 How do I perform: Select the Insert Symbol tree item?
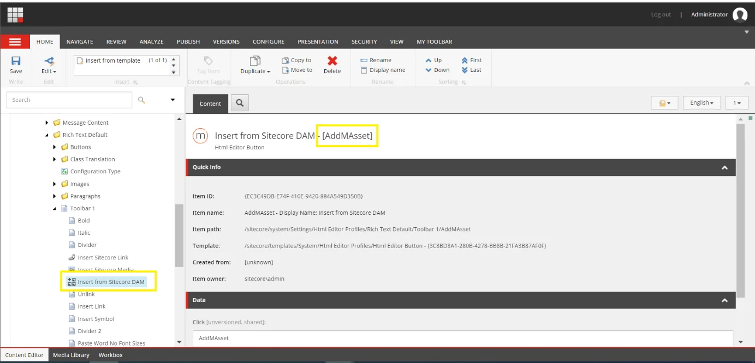91,319
